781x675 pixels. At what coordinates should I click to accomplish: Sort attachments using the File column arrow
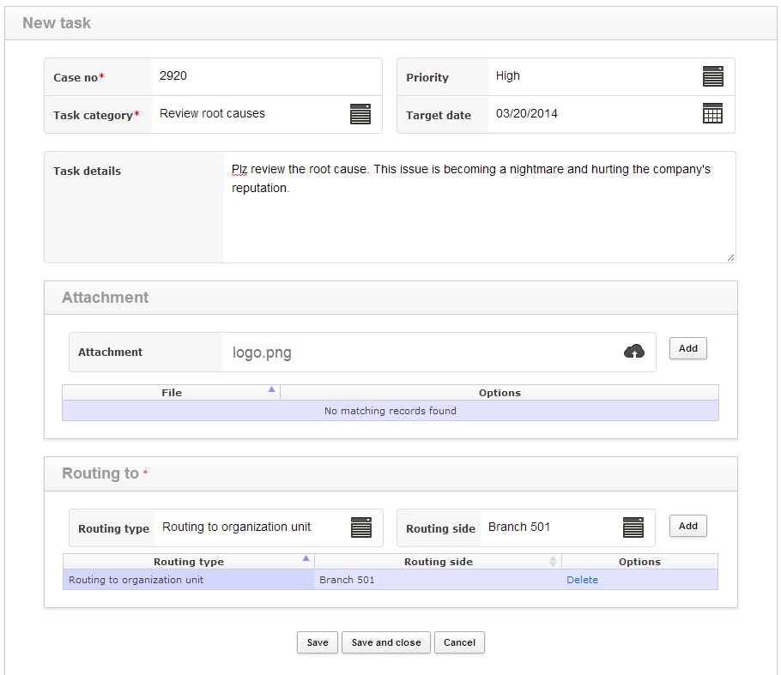point(271,389)
